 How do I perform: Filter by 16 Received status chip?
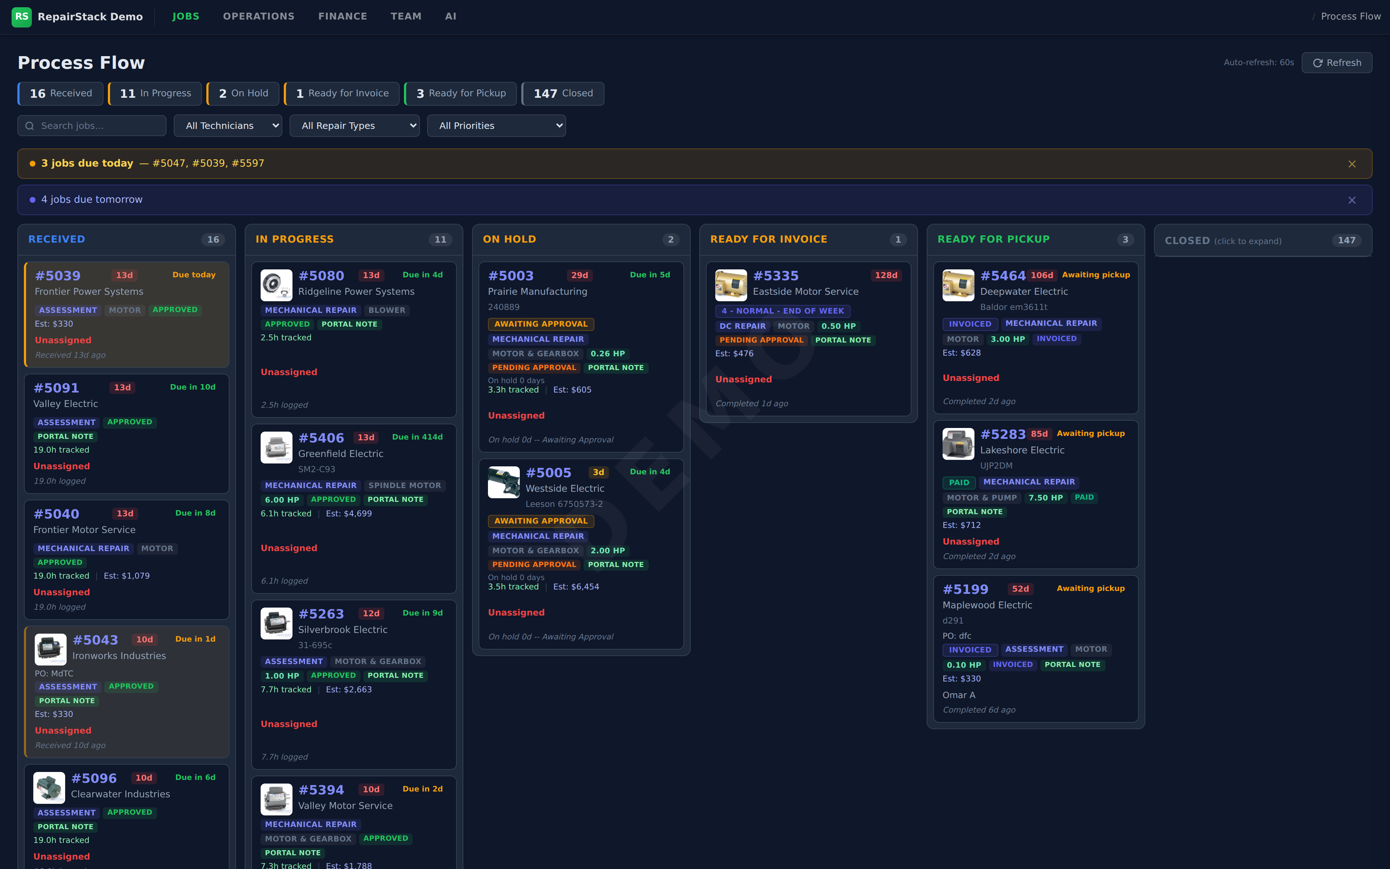tap(61, 94)
